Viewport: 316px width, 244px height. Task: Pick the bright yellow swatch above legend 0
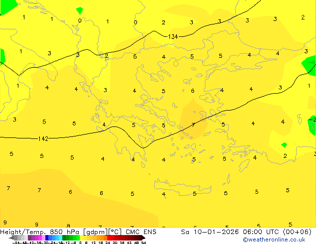pyautogui.click(x=81, y=238)
